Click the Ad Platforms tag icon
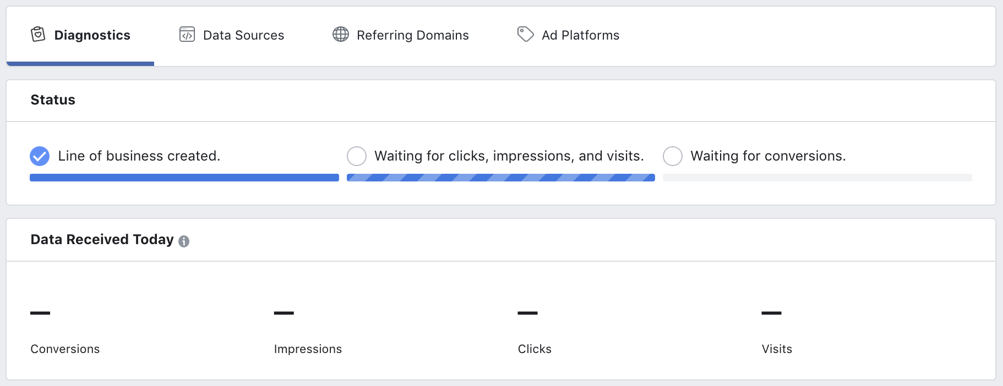The width and height of the screenshot is (1003, 386). (x=525, y=34)
